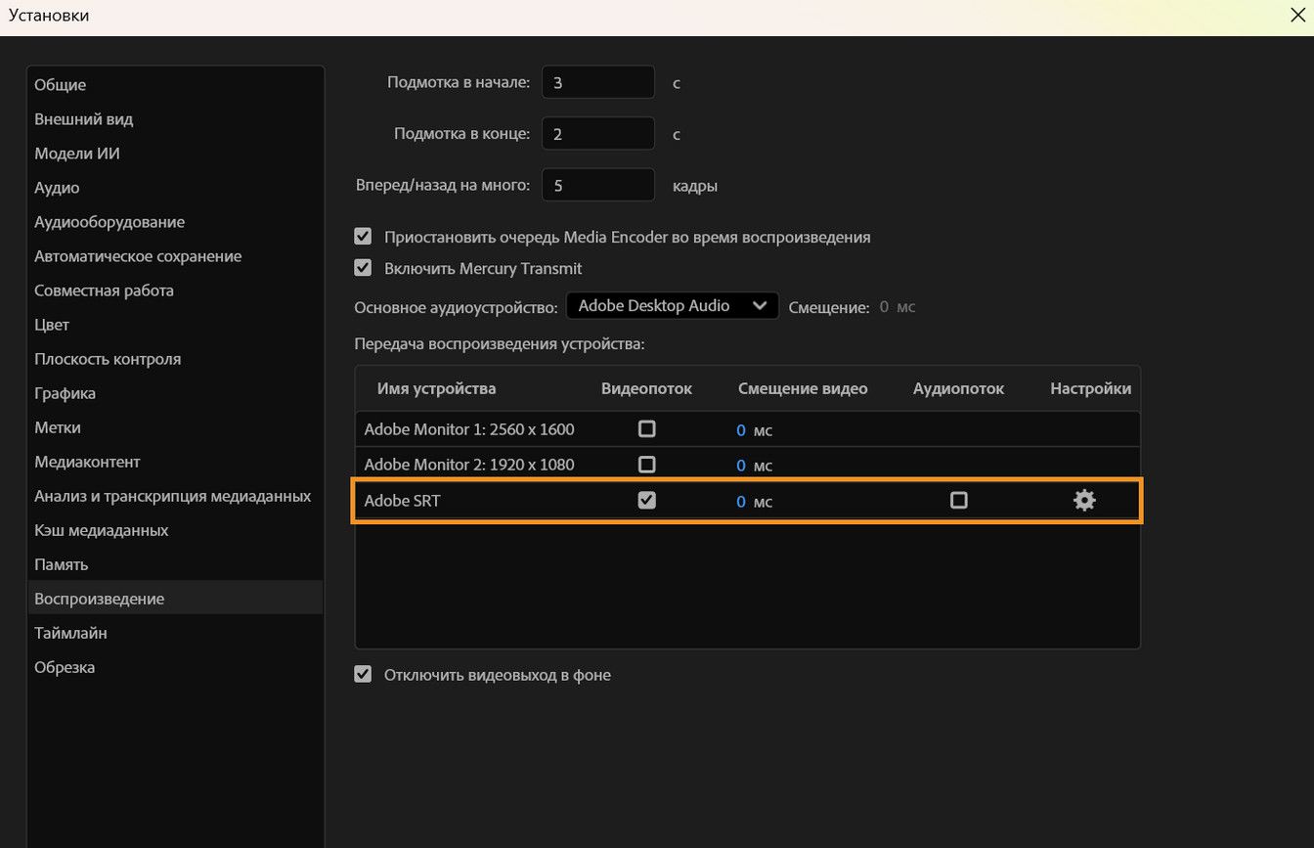
Task: Open the Основное аудиоустройство dropdown
Action: pyautogui.click(x=672, y=305)
